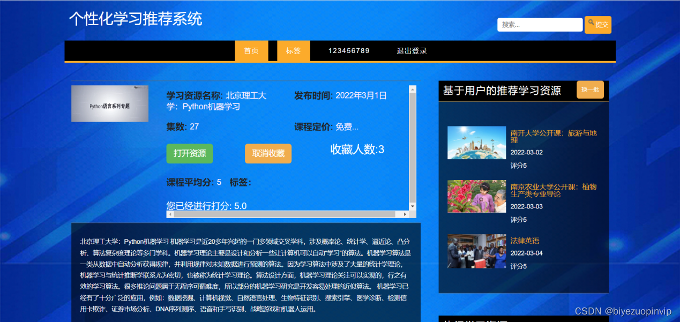Click the 集数: 27 text
This screenshot has height=322, width=680.
tap(183, 127)
